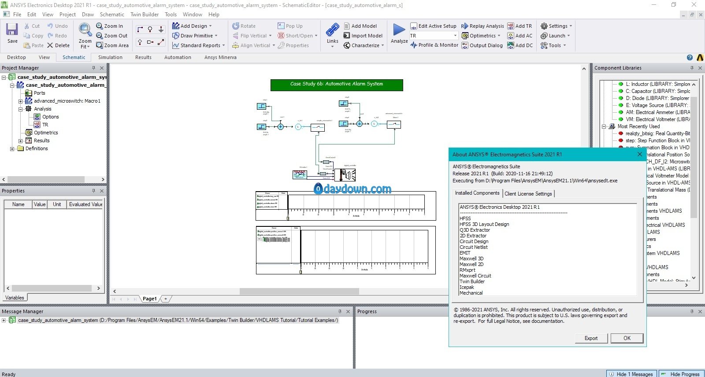Expand advanced_microswitch: Macro1 node
This screenshot has height=377, width=705.
coord(20,101)
